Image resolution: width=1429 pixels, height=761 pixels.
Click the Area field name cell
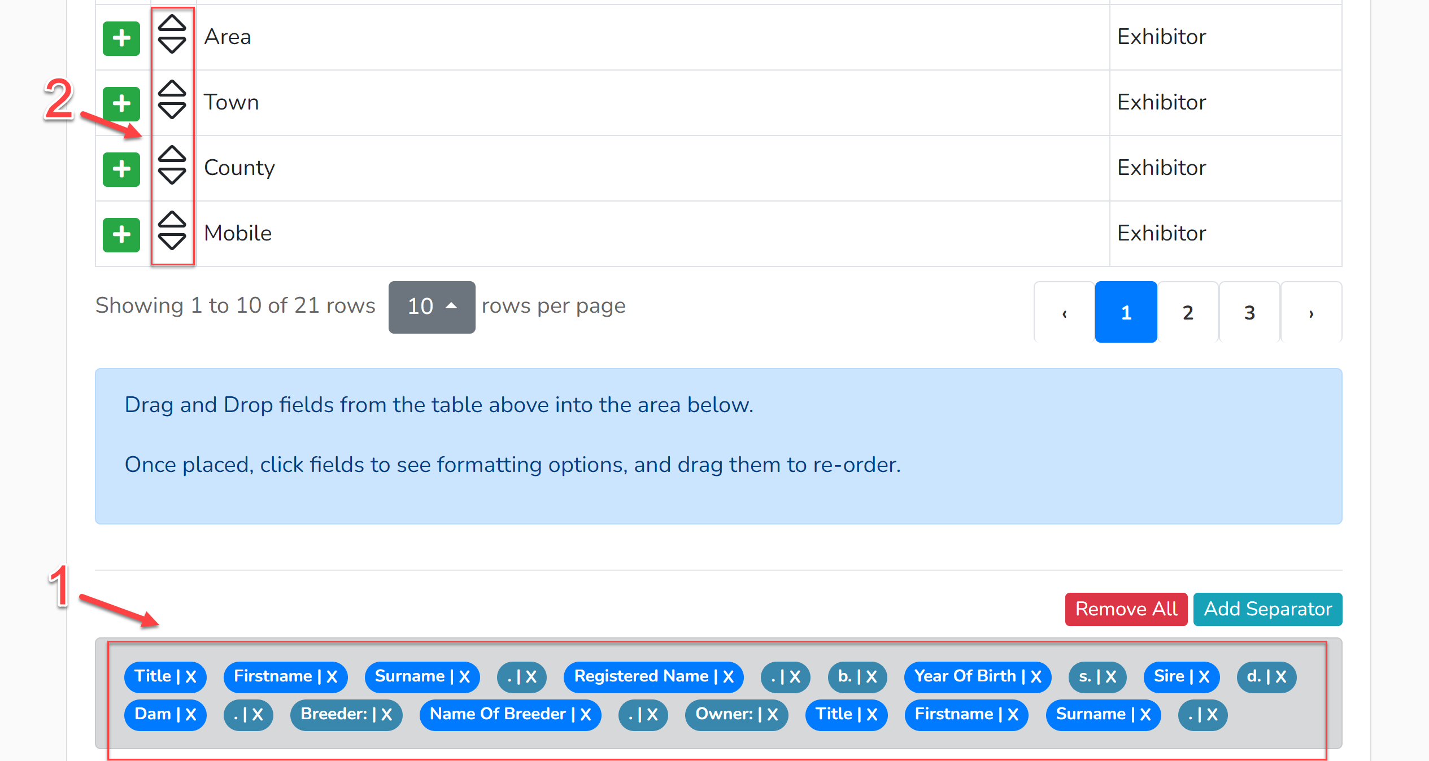pos(652,37)
